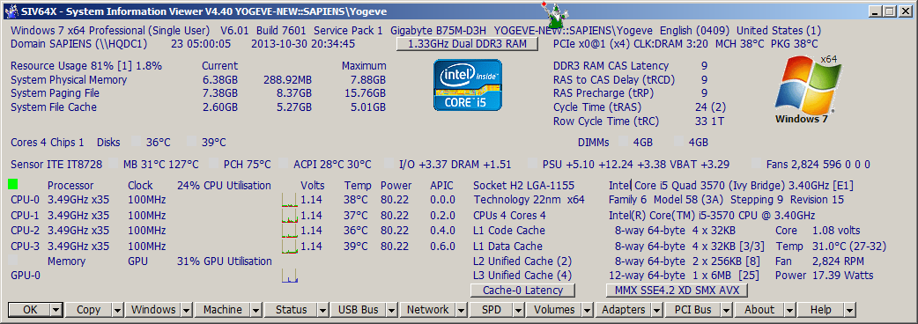Click the square before the first DIMM 4GB
The height and width of the screenshot is (324, 918).
tap(623, 141)
